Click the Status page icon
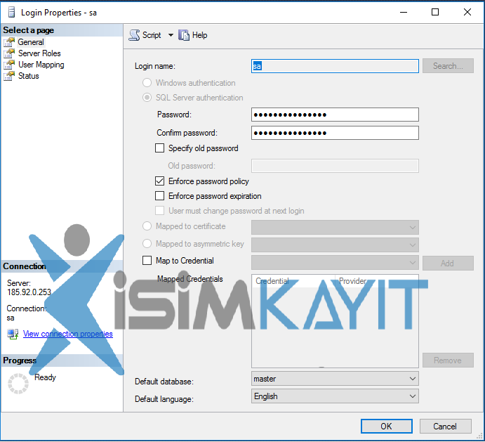 pyautogui.click(x=9, y=76)
